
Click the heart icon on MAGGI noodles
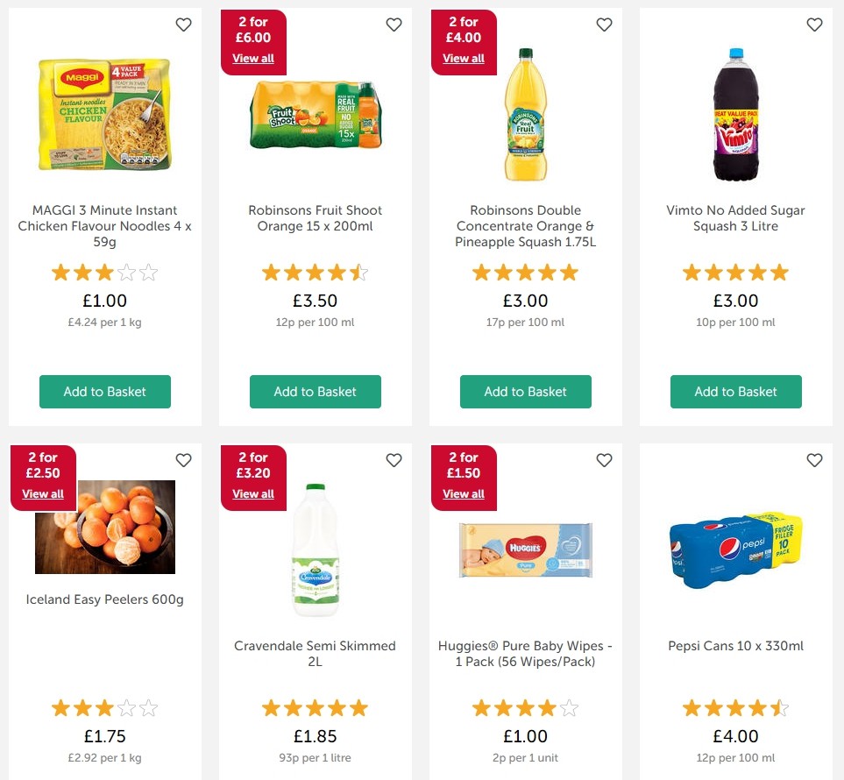(x=183, y=25)
